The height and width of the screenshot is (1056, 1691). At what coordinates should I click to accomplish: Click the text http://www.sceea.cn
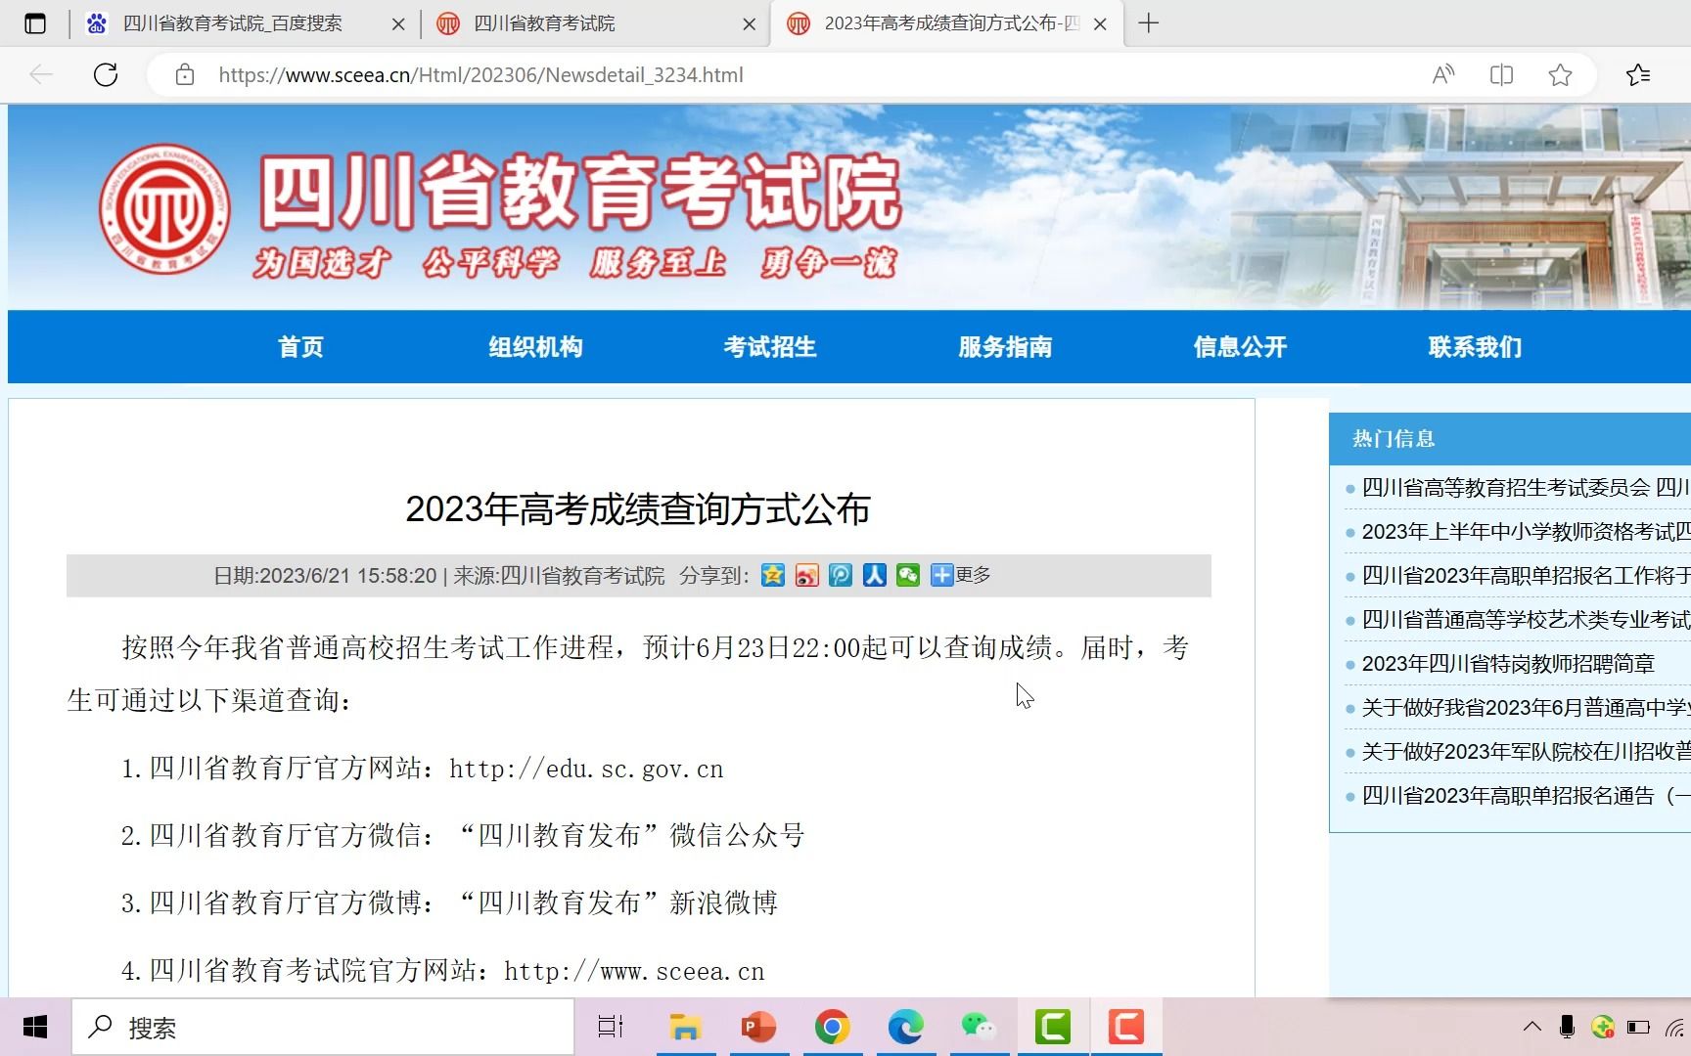pyautogui.click(x=634, y=971)
